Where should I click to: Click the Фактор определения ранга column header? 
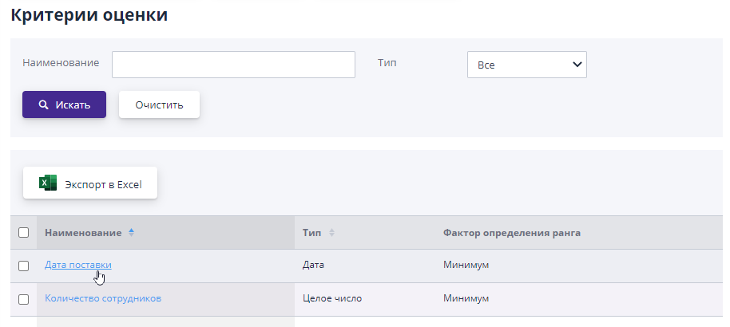click(x=511, y=233)
